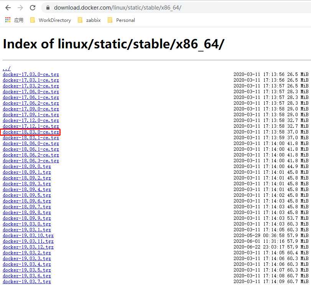Download docker-18.09.2.tgz
The height and width of the screenshot is (285, 311).
coord(27,178)
